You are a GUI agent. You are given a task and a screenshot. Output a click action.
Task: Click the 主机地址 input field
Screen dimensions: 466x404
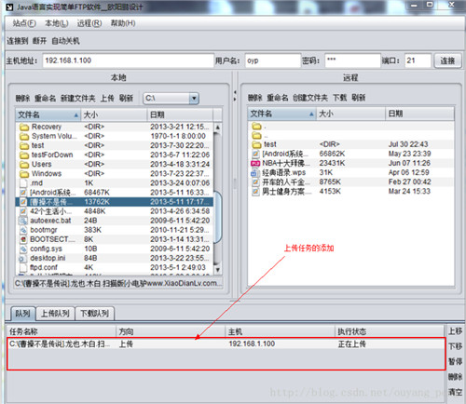pos(128,61)
